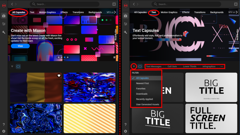Click the Maxon logo in the left panel

[x=4, y=4]
